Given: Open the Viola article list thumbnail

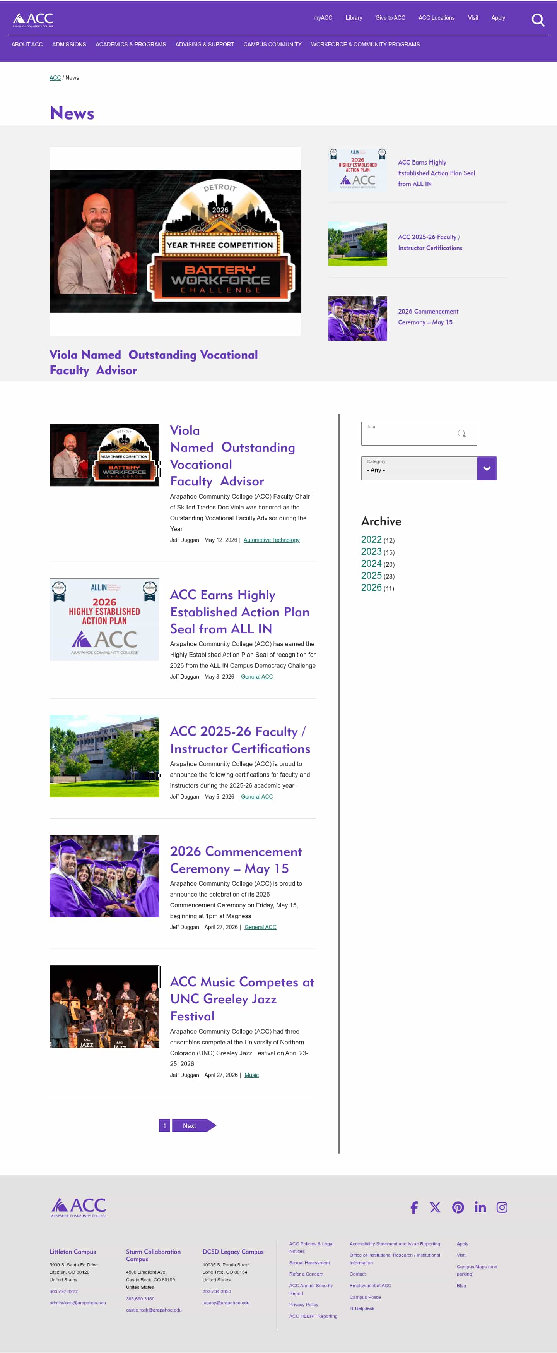Looking at the screenshot, I should (x=104, y=455).
